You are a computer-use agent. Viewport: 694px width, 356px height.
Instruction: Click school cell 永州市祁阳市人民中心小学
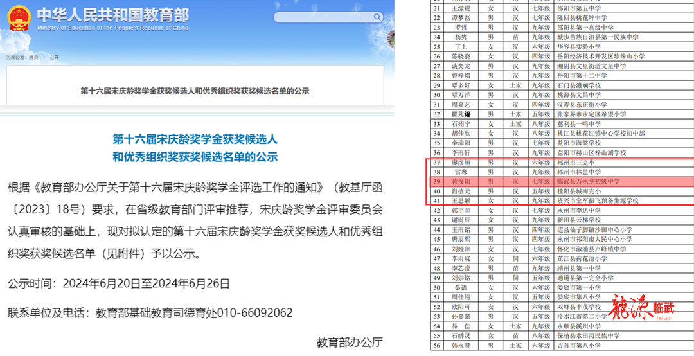[594, 240]
